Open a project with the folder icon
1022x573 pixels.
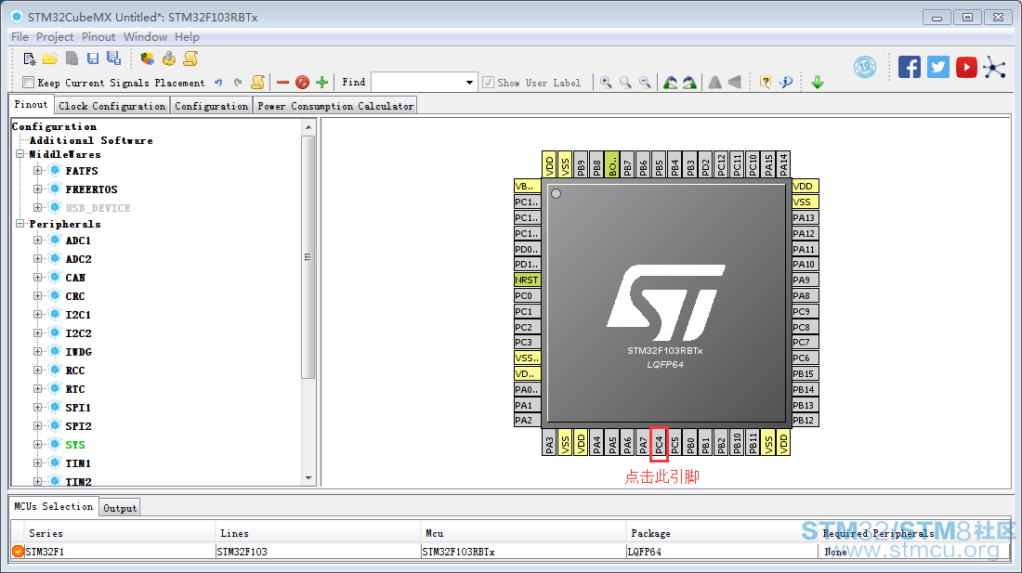[x=50, y=59]
